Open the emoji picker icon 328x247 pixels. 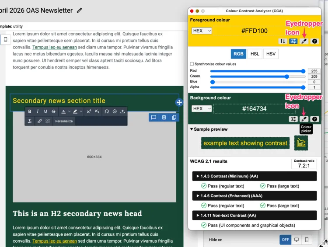[x=115, y=111]
